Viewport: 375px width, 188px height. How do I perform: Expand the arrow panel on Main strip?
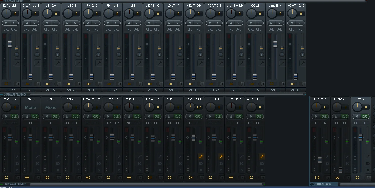click(x=369, y=178)
